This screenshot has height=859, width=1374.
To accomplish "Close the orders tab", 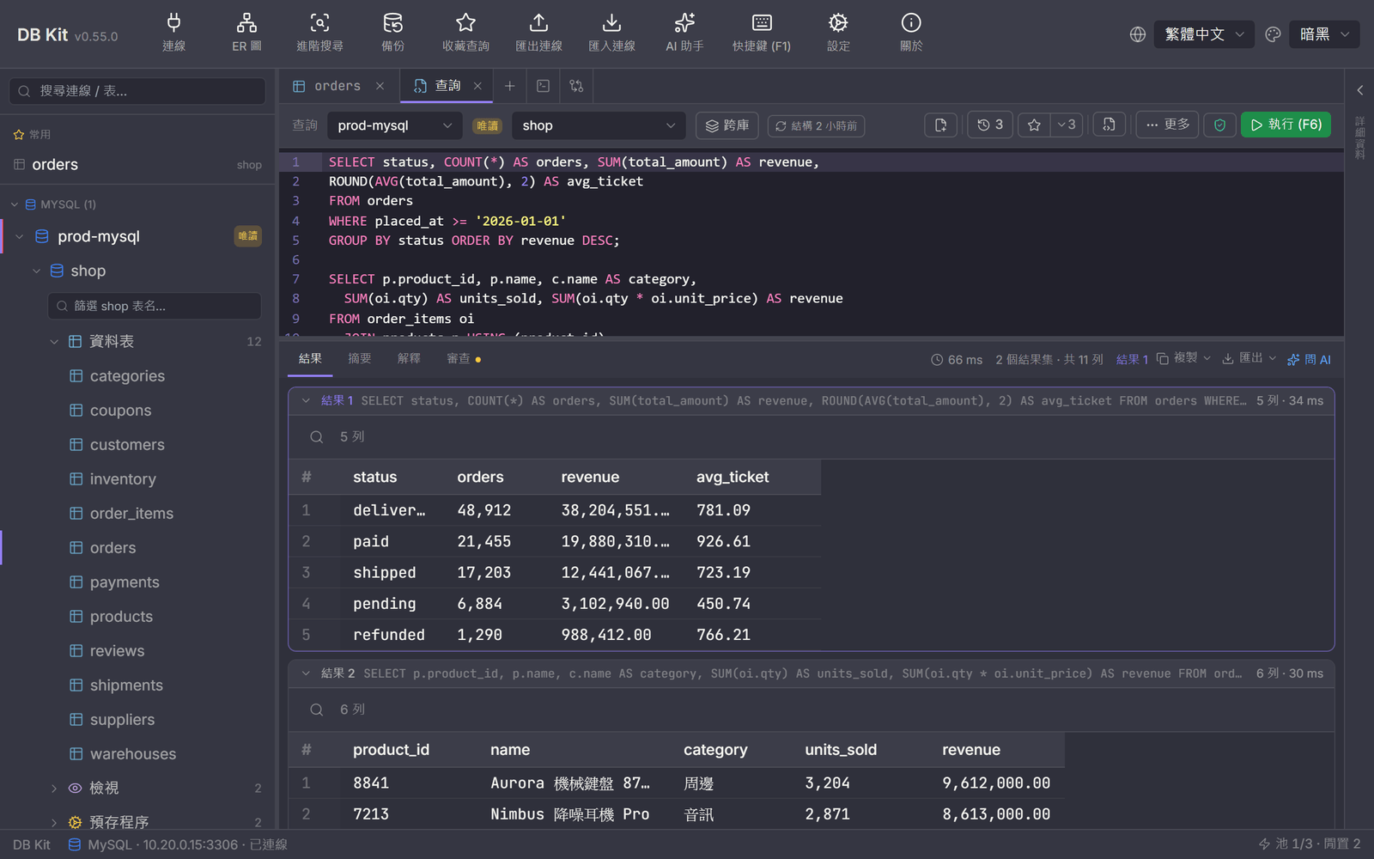I will (x=380, y=86).
